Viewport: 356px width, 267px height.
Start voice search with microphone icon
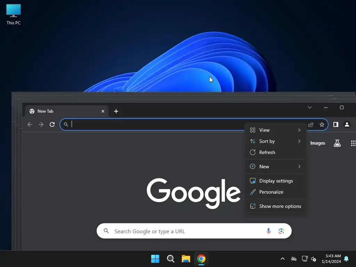click(268, 231)
